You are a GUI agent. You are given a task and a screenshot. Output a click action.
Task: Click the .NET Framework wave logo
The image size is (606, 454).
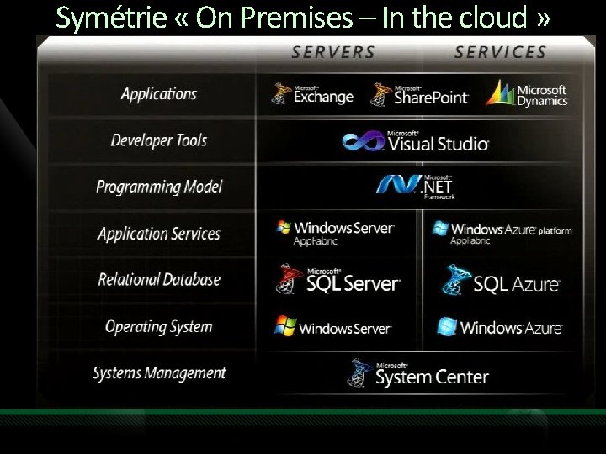pyautogui.click(x=399, y=184)
